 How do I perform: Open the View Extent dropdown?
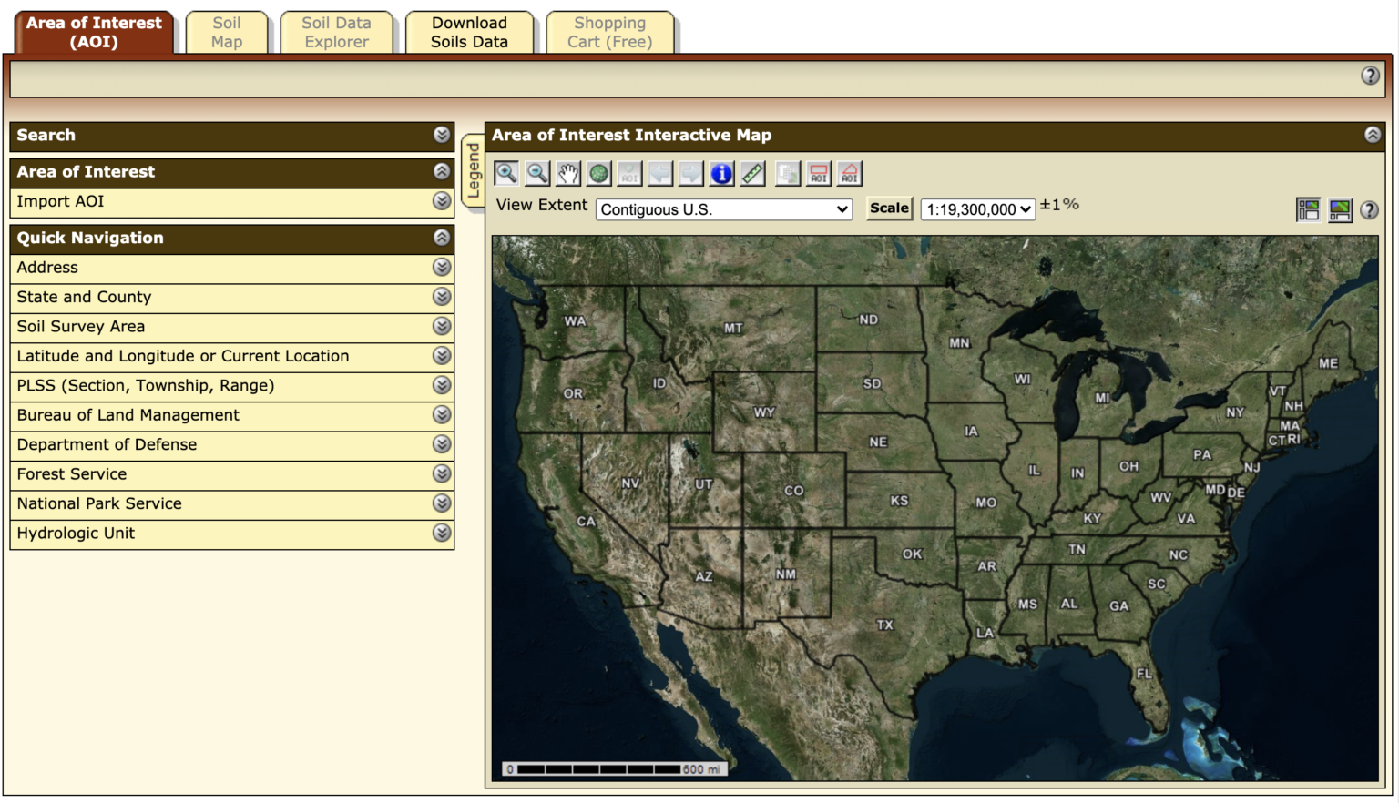pos(722,208)
